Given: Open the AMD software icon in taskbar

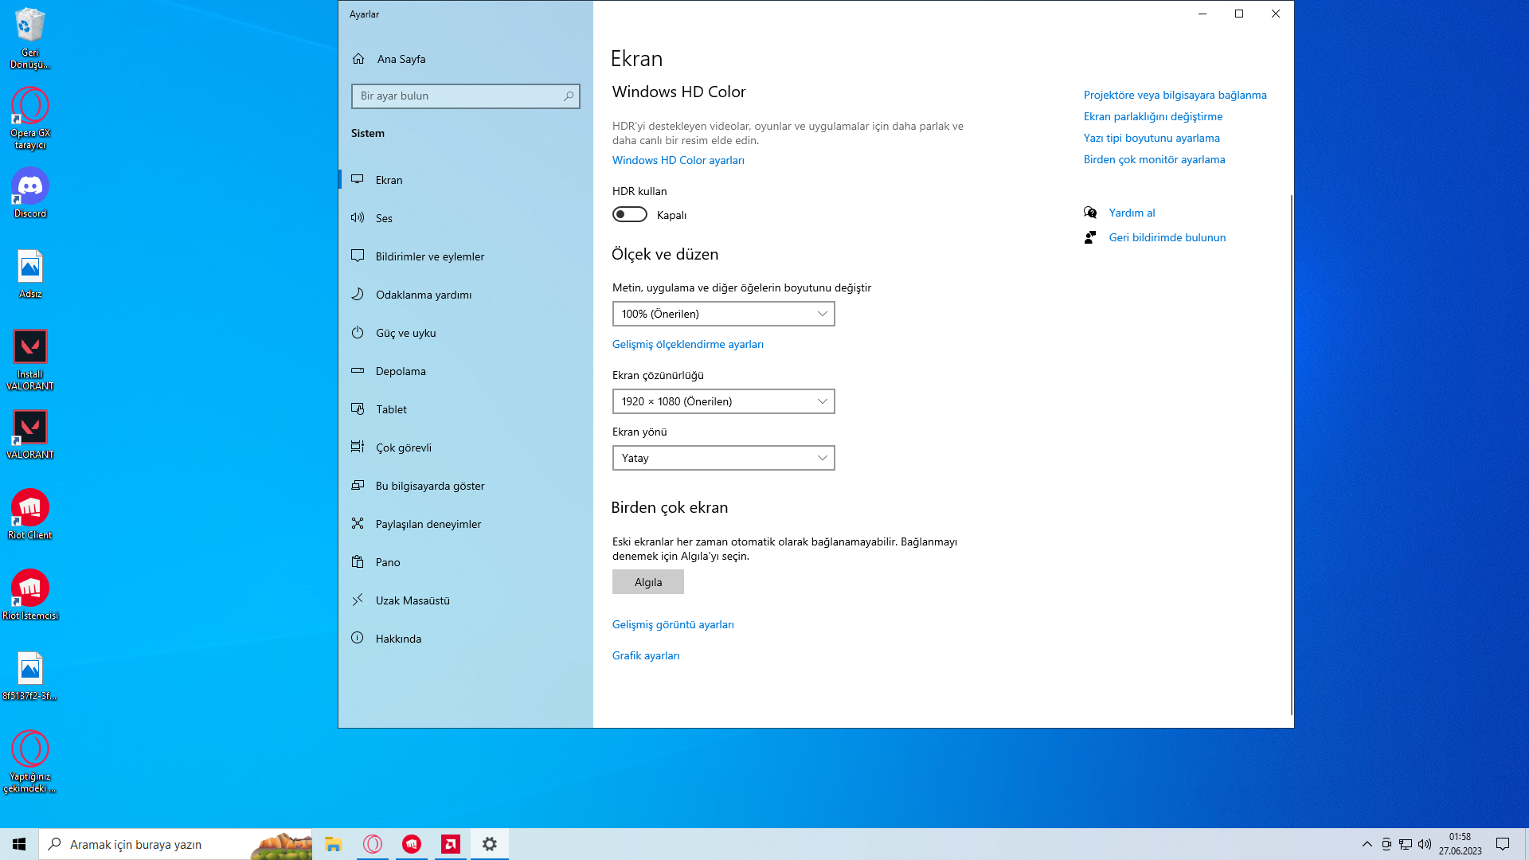Looking at the screenshot, I should [x=451, y=844].
